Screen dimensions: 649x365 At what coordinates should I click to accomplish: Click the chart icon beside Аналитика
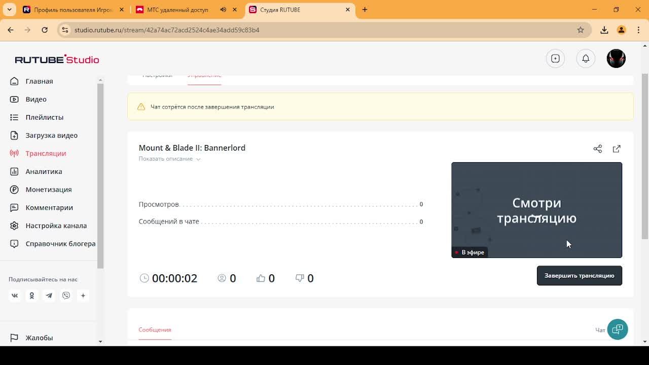coord(14,171)
